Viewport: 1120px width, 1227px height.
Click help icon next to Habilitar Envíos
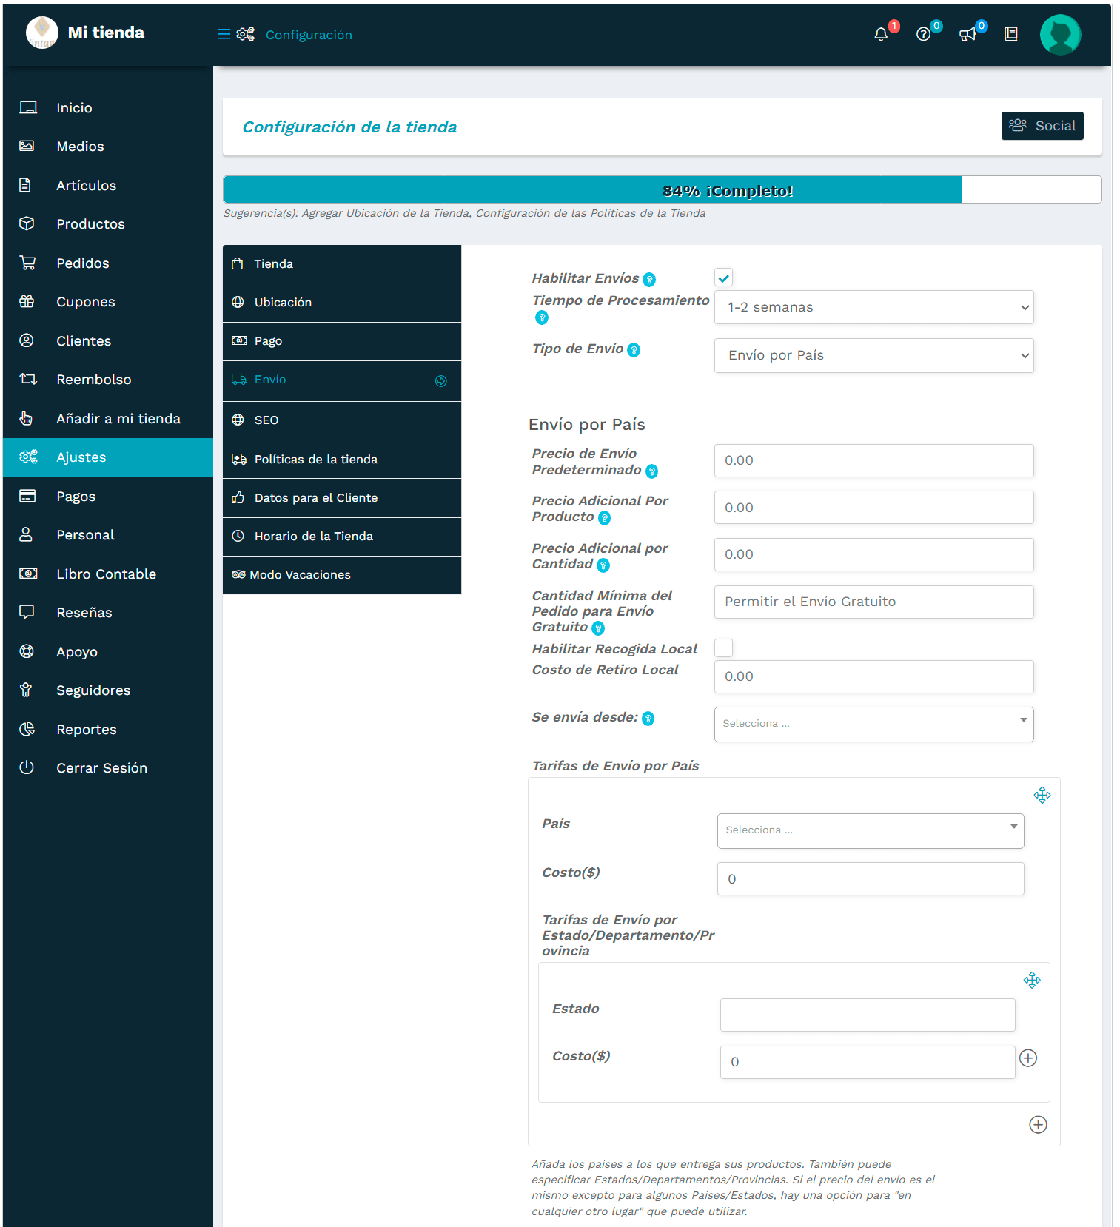point(649,279)
